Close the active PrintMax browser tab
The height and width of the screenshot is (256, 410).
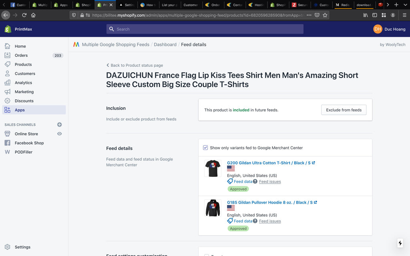(111, 5)
